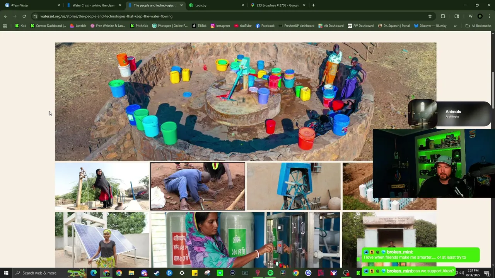Open the FW Dashboard bookmark
The image size is (495, 278).
tap(360, 26)
